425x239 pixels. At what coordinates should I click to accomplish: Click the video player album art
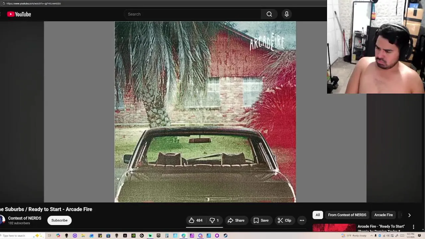[205, 112]
